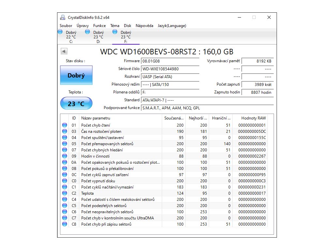This screenshot has height=250, width=334.
Task: Click the Název parametru column header
Action: coord(120,118)
